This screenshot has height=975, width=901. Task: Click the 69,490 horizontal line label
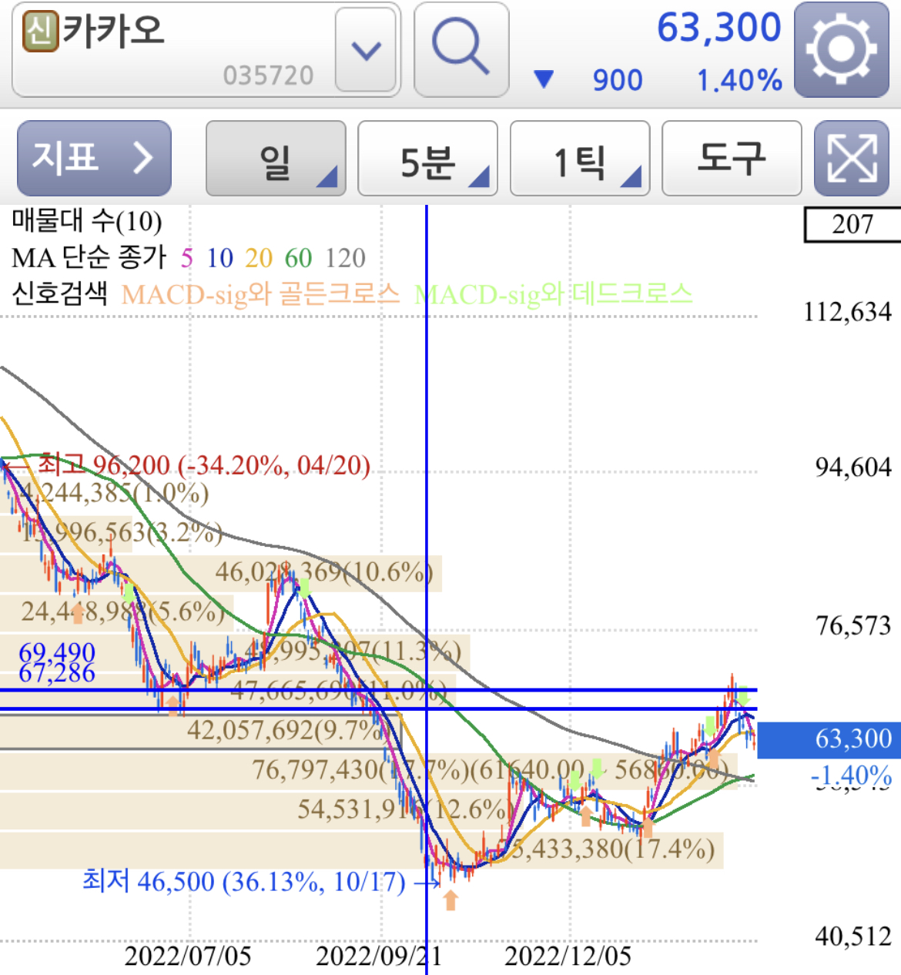click(x=57, y=652)
